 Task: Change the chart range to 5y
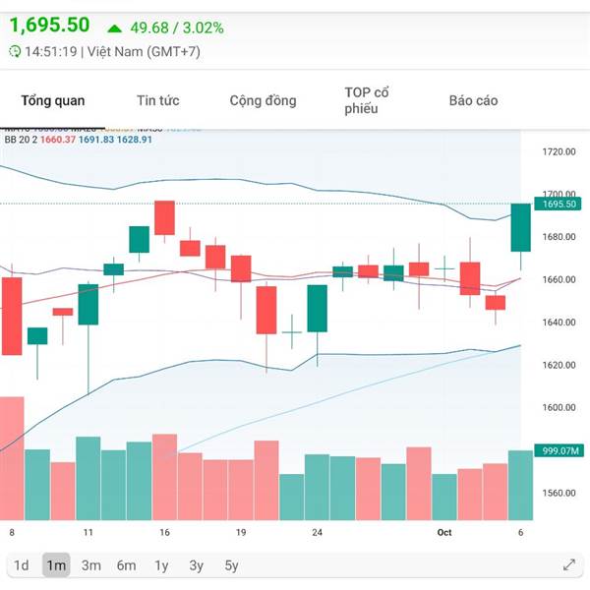click(231, 564)
